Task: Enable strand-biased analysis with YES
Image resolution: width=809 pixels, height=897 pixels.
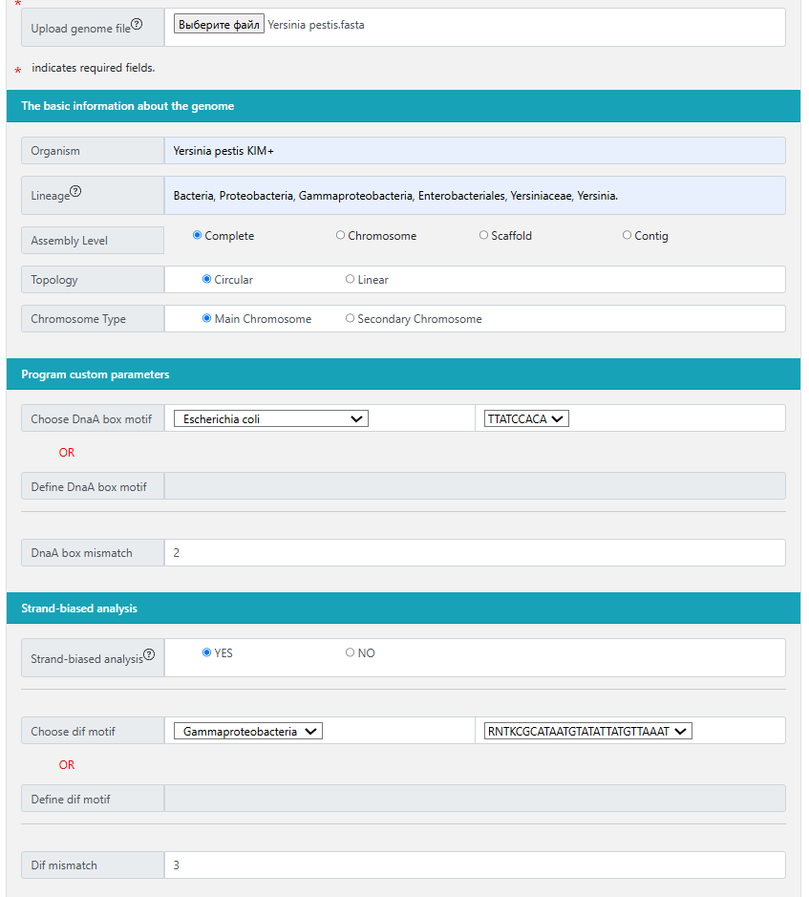Action: pos(206,652)
